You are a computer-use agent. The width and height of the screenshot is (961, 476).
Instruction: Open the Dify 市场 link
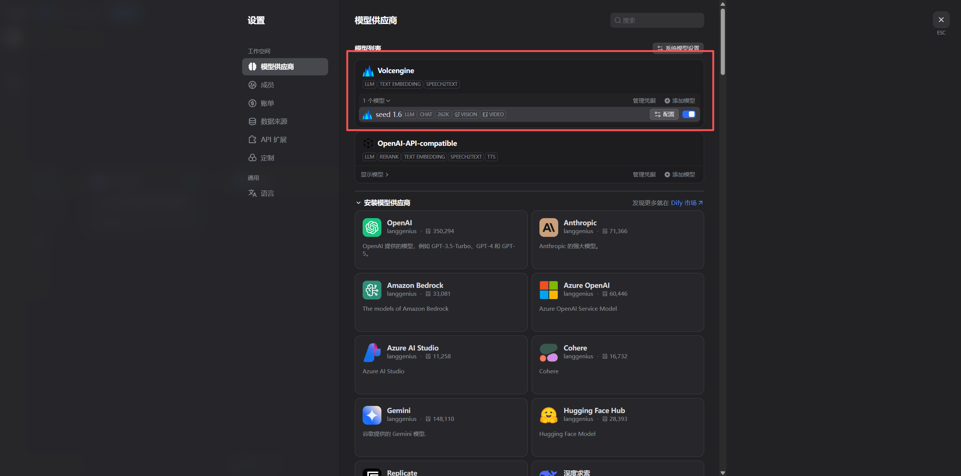pyautogui.click(x=686, y=203)
